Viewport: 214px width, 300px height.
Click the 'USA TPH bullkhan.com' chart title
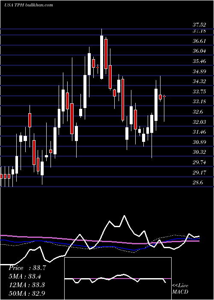29,5
